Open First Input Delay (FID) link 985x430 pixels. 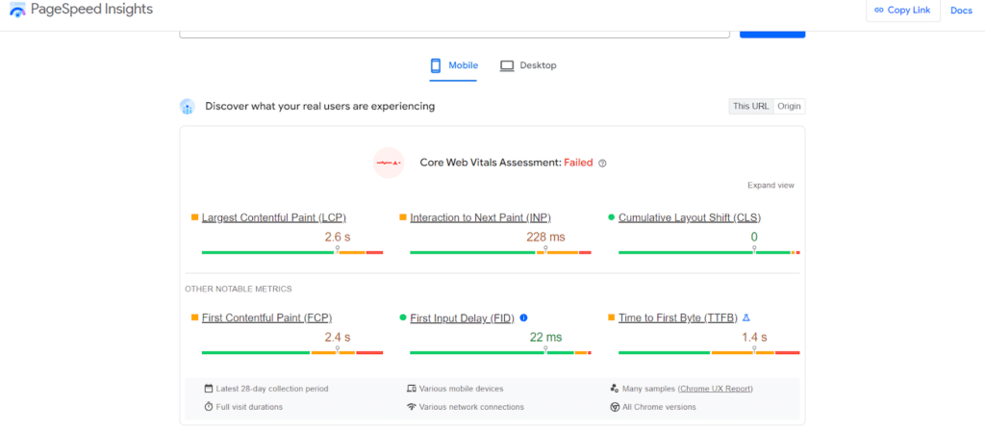point(463,318)
